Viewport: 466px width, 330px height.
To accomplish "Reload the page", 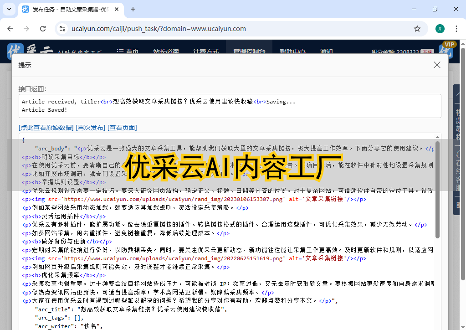I will tap(43, 29).
